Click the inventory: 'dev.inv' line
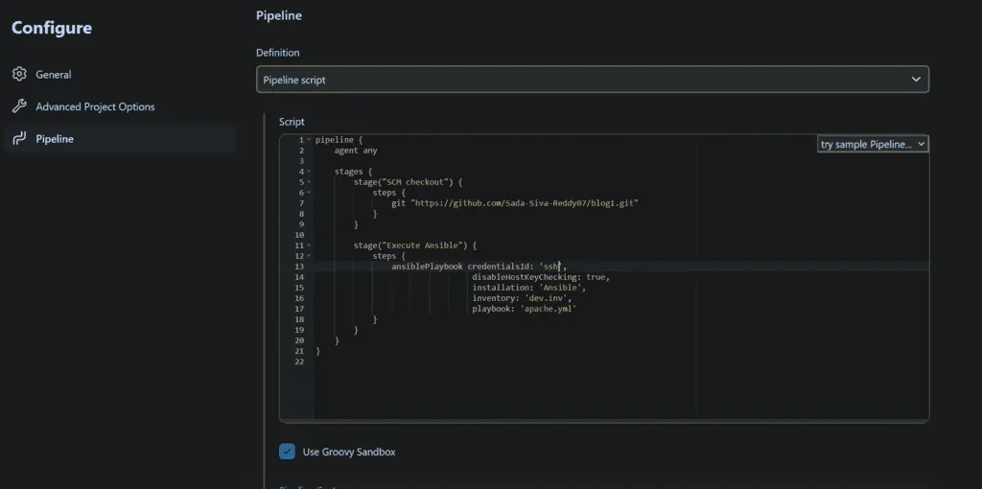Image resolution: width=982 pixels, height=489 pixels. click(x=522, y=298)
